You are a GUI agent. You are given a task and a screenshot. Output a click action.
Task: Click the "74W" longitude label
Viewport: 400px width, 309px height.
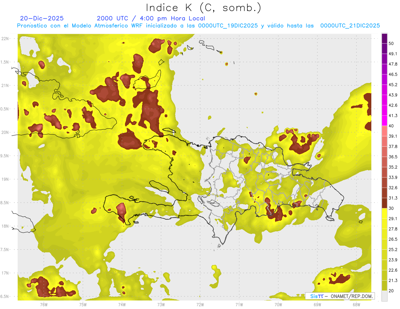click(122, 304)
